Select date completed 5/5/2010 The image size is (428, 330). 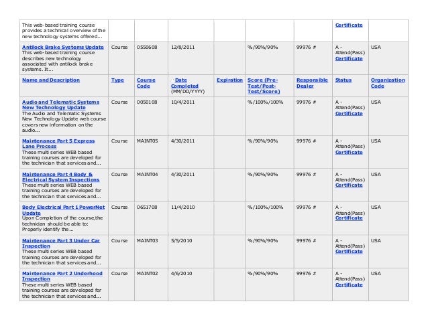click(182, 241)
